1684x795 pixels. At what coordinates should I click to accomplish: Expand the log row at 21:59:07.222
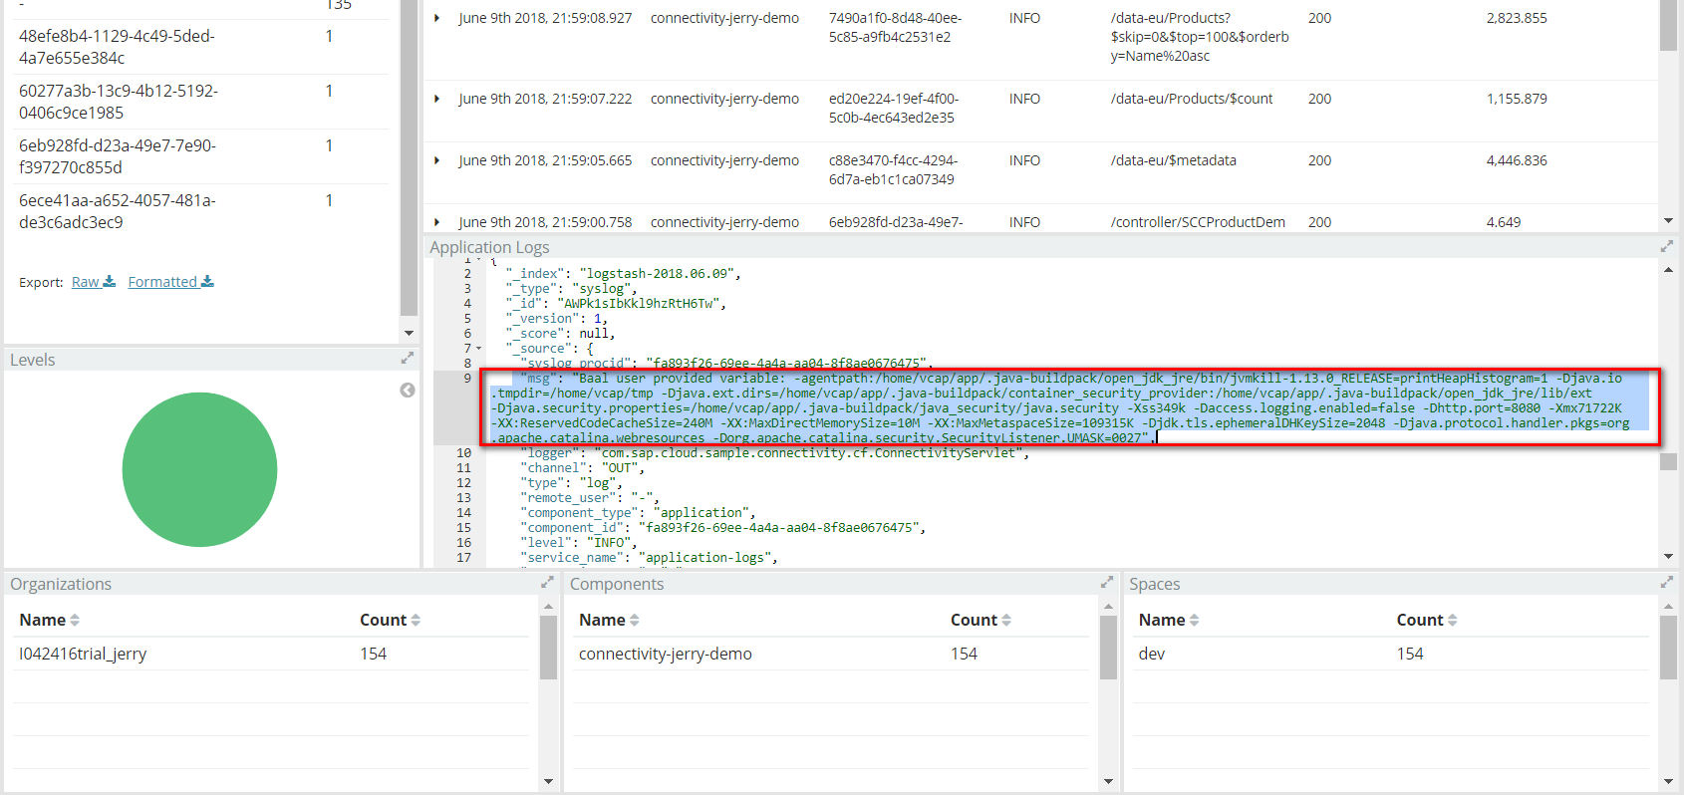click(436, 99)
